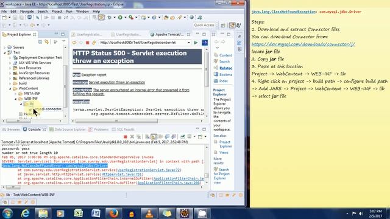The width and height of the screenshot is (390, 219).
Task: Click the Console vertical scrollbar thumb
Action: tap(207, 176)
